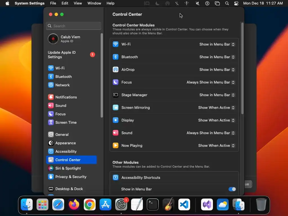Open Siri & Spotlight settings
This screenshot has width=288, height=216.
[x=71, y=168]
